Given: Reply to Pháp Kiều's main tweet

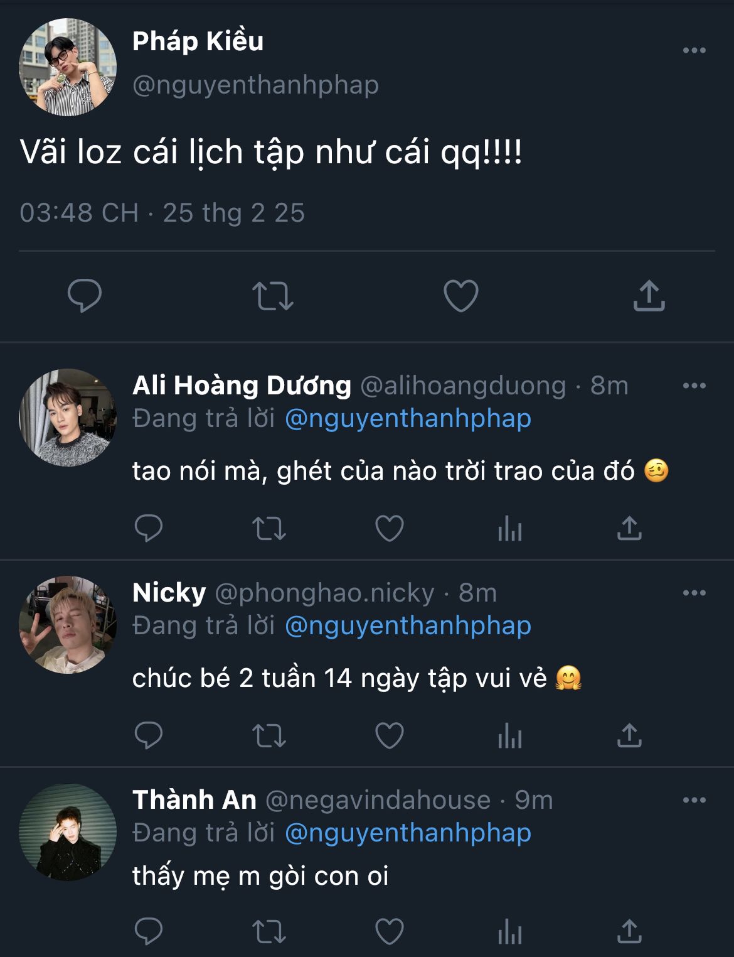Looking at the screenshot, I should pos(85,295).
